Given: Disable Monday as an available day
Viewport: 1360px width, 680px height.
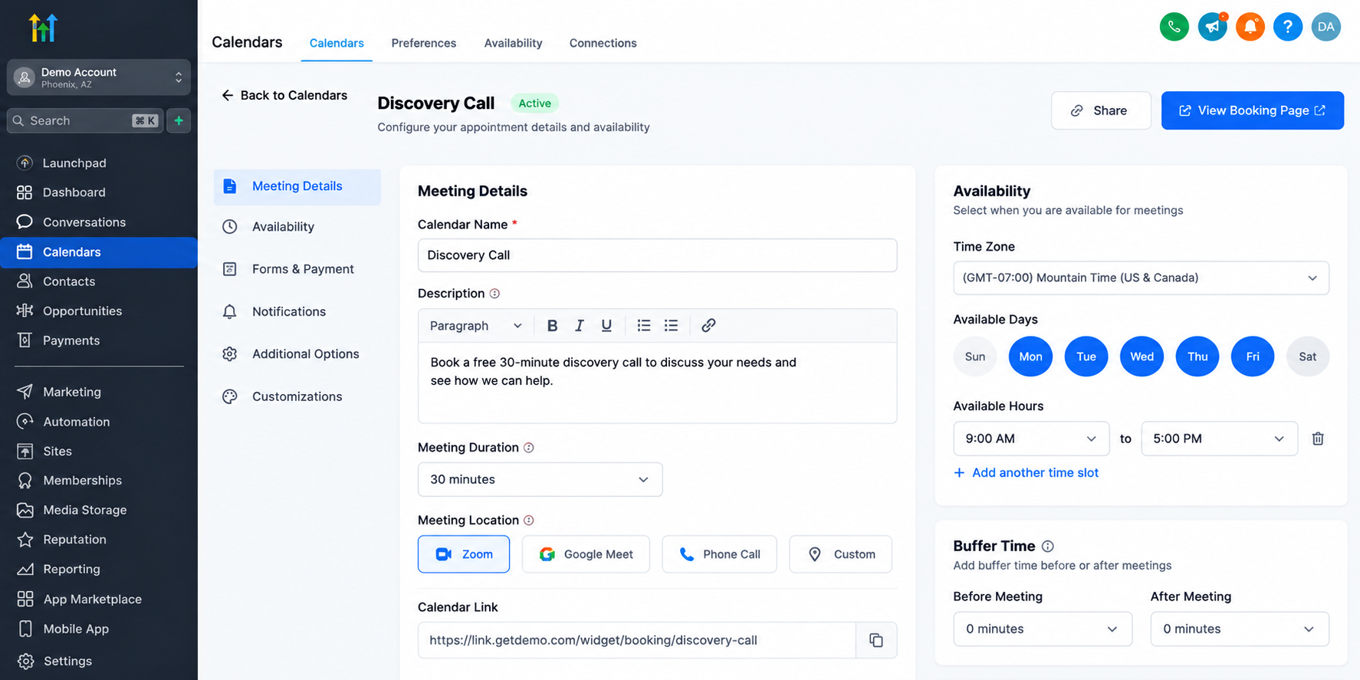Looking at the screenshot, I should 1030,356.
